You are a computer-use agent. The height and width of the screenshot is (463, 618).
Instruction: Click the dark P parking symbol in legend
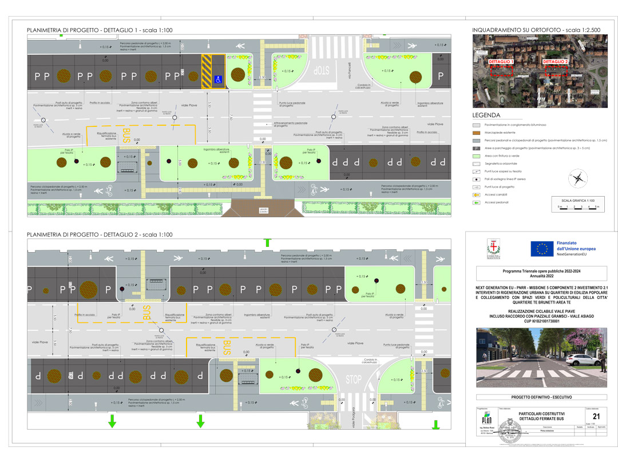point(476,147)
